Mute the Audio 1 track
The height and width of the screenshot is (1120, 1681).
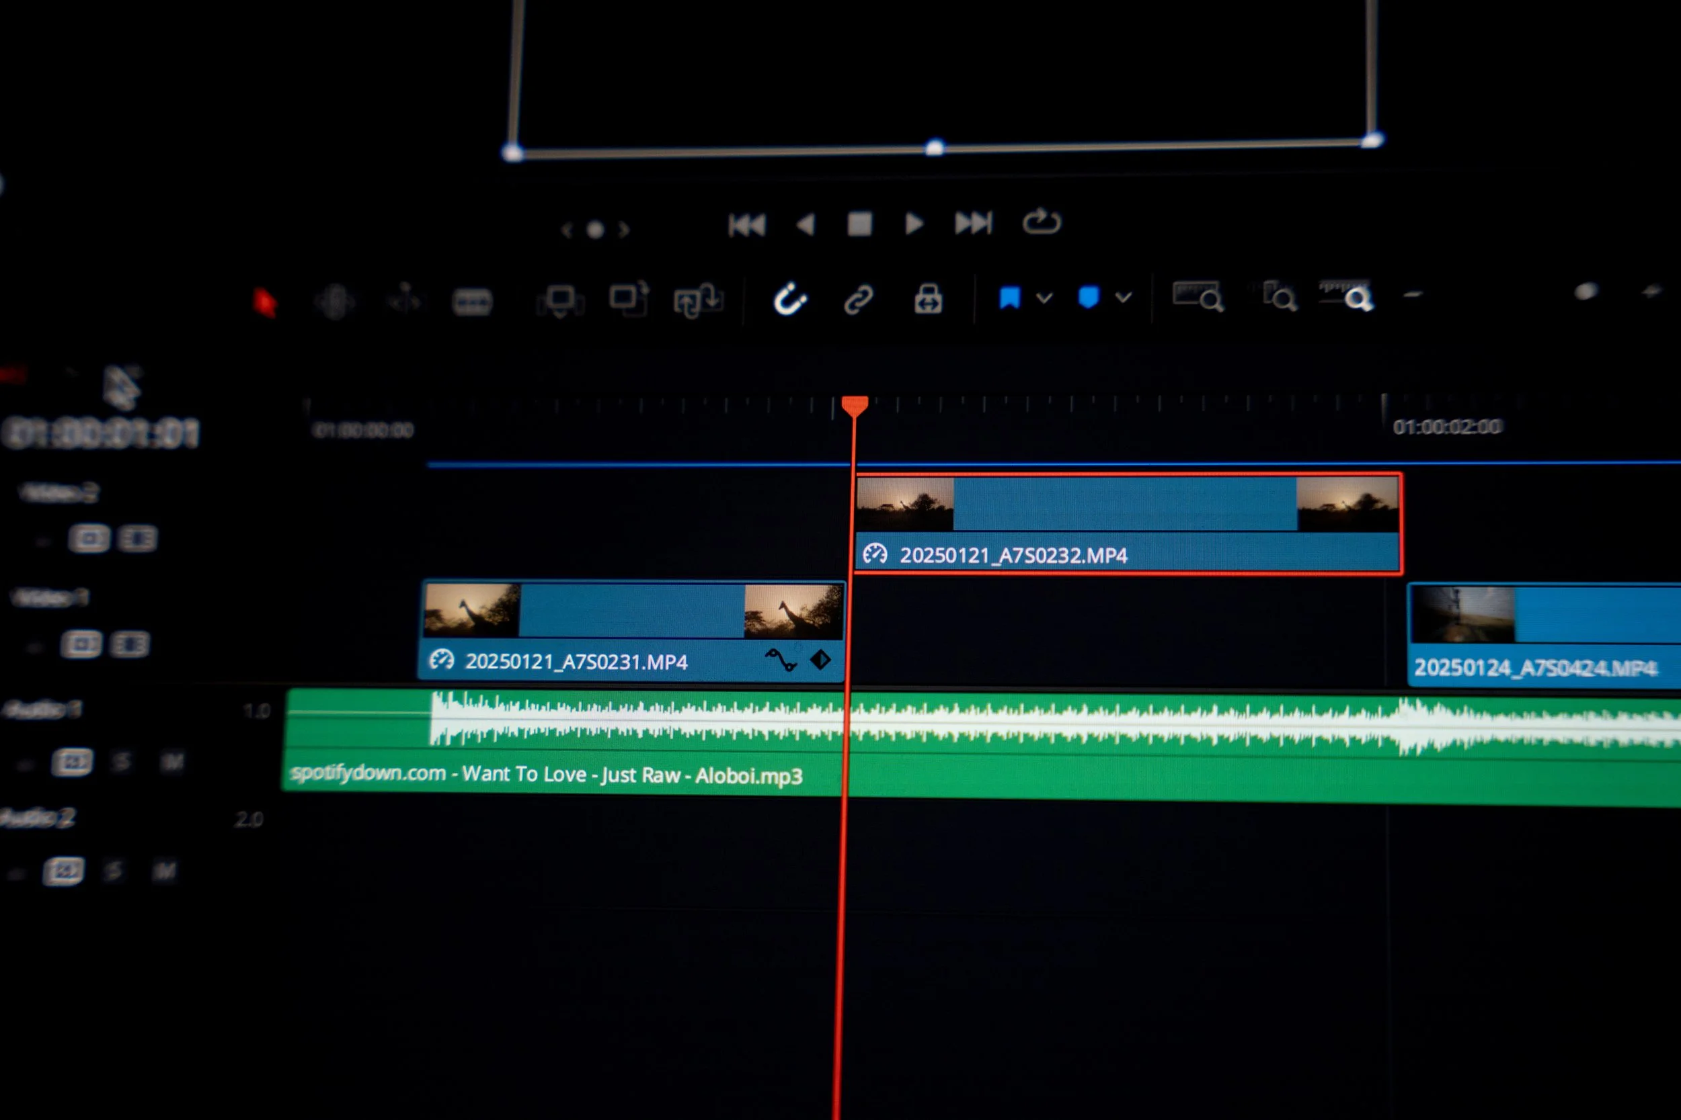(x=171, y=762)
